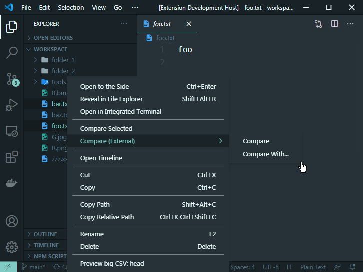This screenshot has height=272, width=363.
Task: Open Remote Explorer view
Action: [12, 131]
